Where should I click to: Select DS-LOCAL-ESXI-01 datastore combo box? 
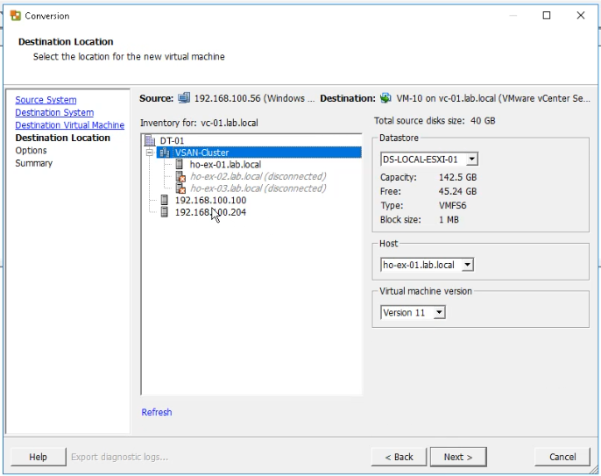pos(429,160)
